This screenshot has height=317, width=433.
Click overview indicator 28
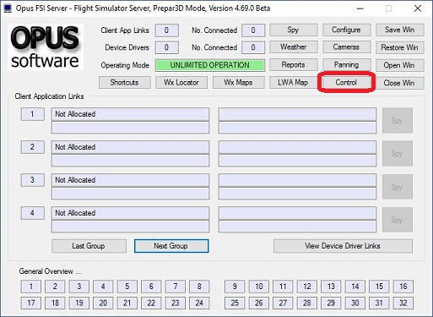tap(307, 303)
